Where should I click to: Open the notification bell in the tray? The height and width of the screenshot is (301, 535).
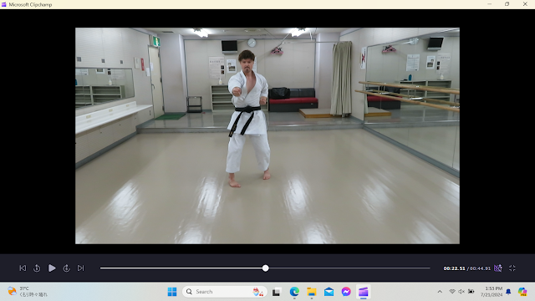(508, 292)
